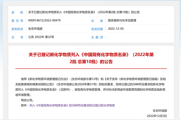Click the red announcement headline

click(x=91, y=58)
